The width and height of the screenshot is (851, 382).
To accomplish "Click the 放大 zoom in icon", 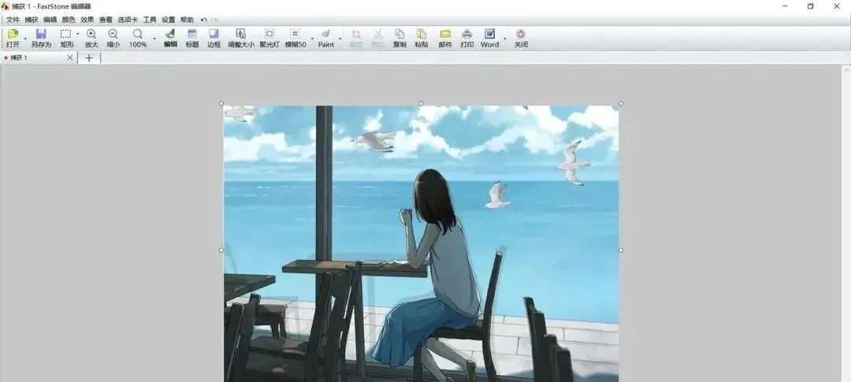I will (91, 38).
